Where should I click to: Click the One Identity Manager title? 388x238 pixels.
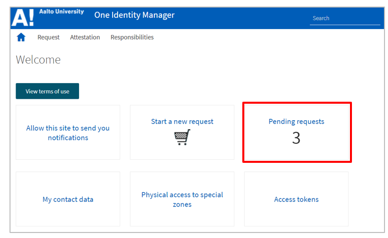click(134, 15)
